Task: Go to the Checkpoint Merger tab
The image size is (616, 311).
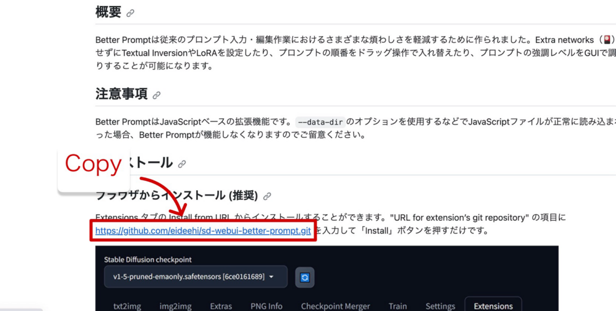Action: 335,306
